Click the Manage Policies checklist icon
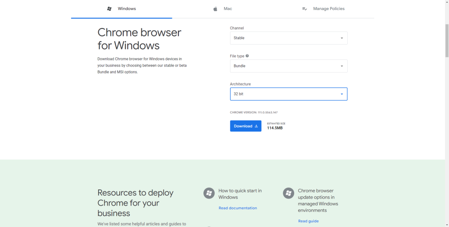Viewport: 449px width, 227px height. click(305, 9)
